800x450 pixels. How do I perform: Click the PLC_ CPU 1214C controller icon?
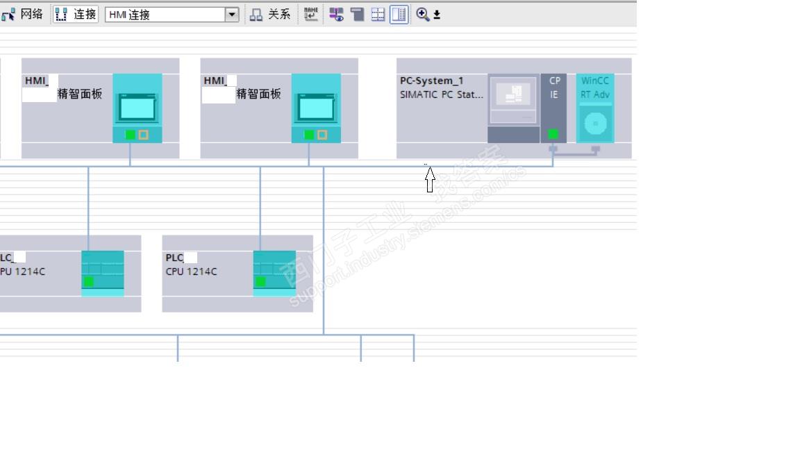pos(274,274)
